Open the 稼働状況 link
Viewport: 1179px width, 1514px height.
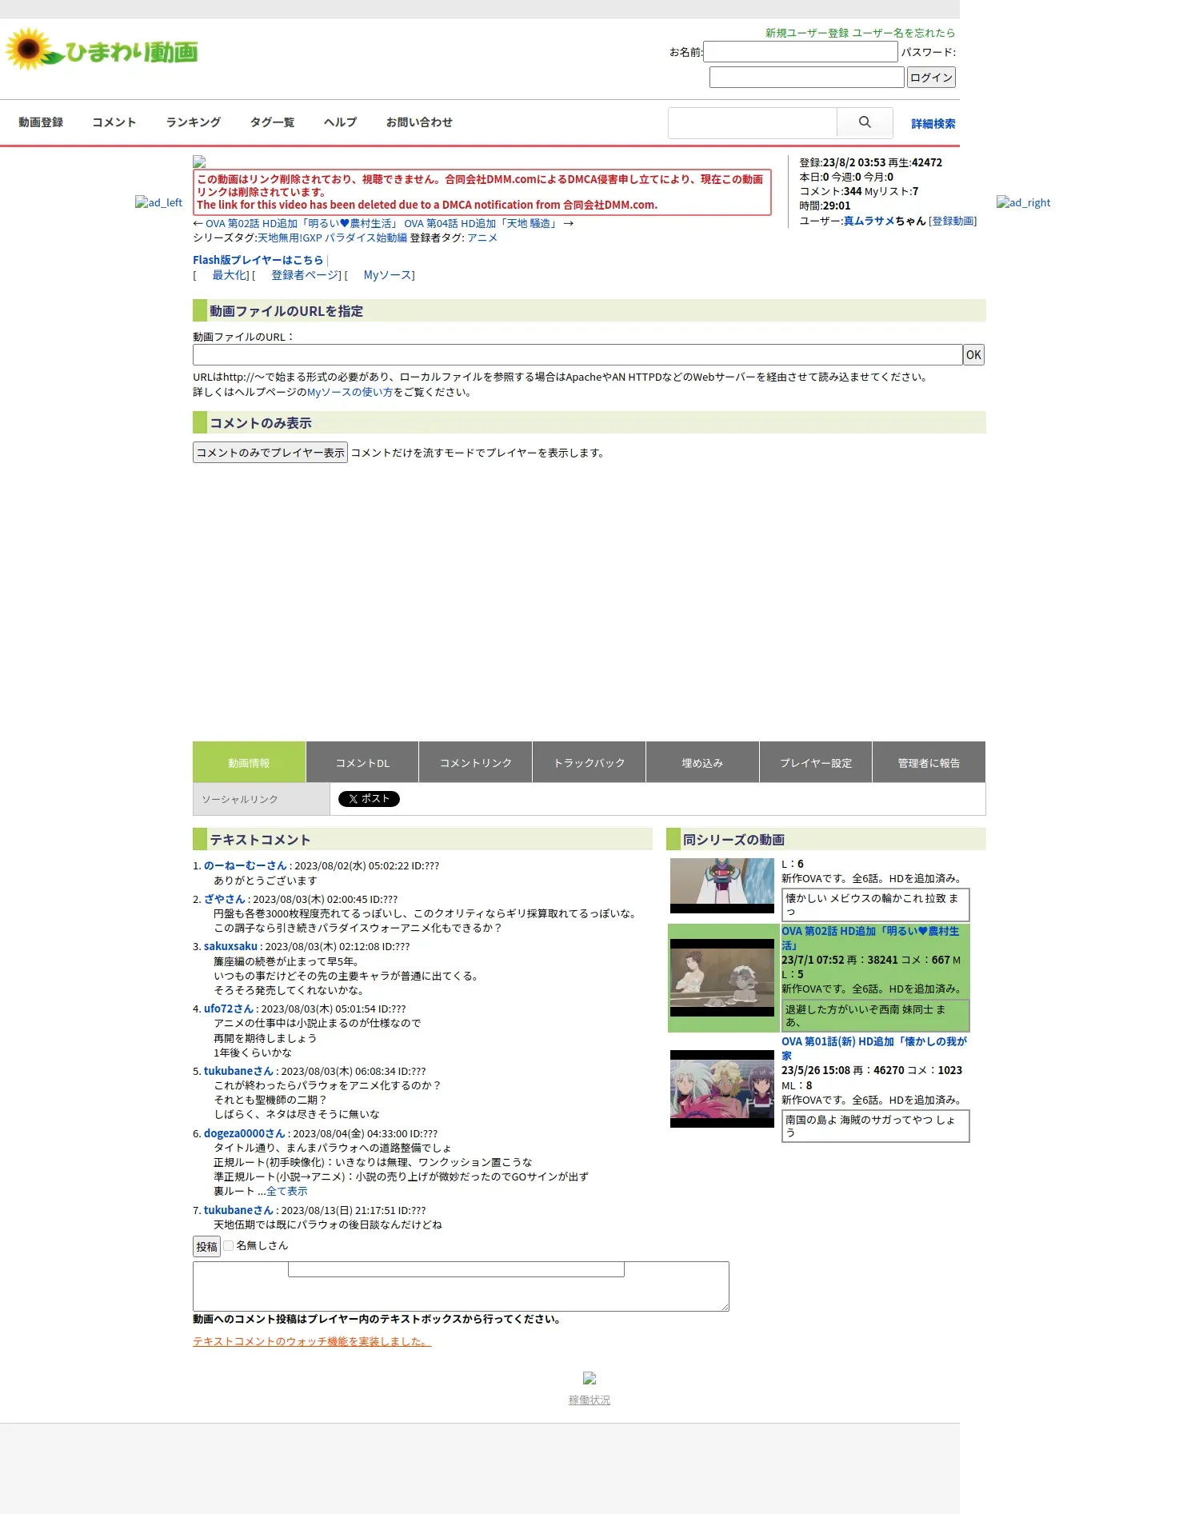[589, 1400]
